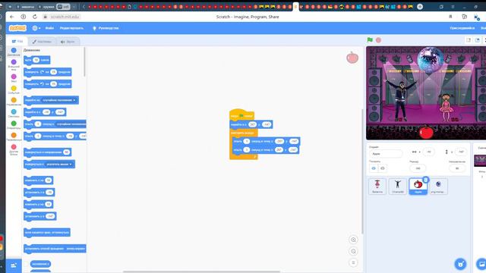Select the stage backdrop thumbnail
This screenshot has height=273, width=486.
click(x=480, y=161)
